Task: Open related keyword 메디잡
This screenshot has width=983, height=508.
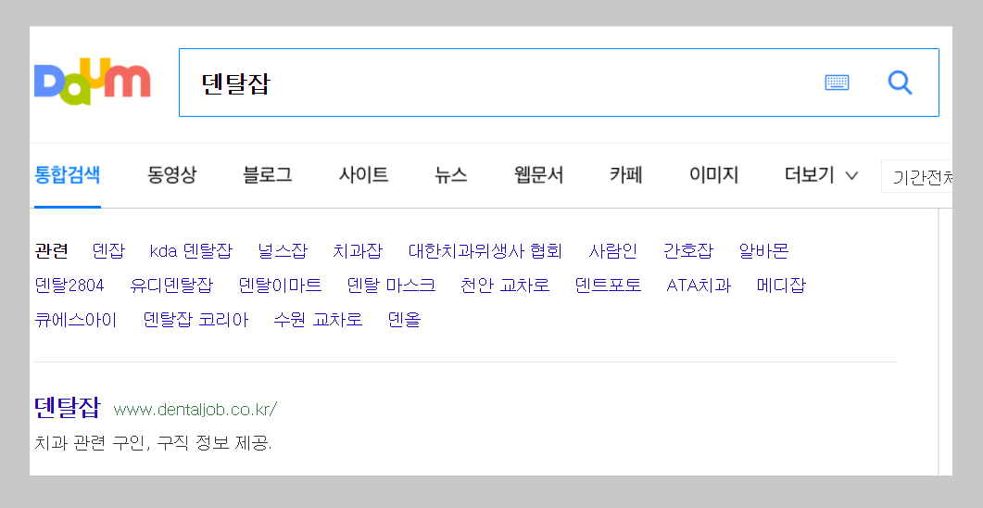Action: pos(781,286)
